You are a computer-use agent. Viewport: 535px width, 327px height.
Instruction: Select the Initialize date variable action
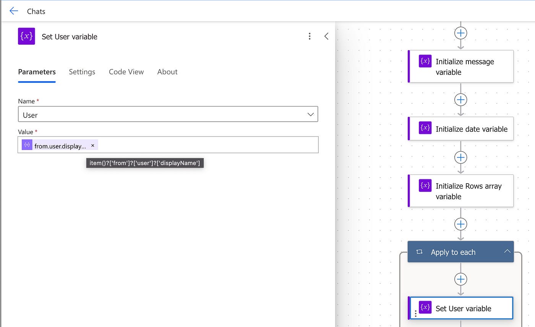coord(461,129)
